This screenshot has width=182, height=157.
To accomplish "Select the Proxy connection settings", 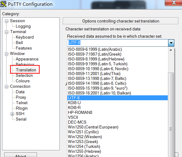I will (21, 97).
